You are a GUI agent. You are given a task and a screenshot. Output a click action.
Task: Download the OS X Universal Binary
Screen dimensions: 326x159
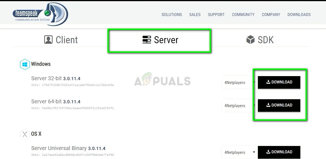[x=279, y=152]
